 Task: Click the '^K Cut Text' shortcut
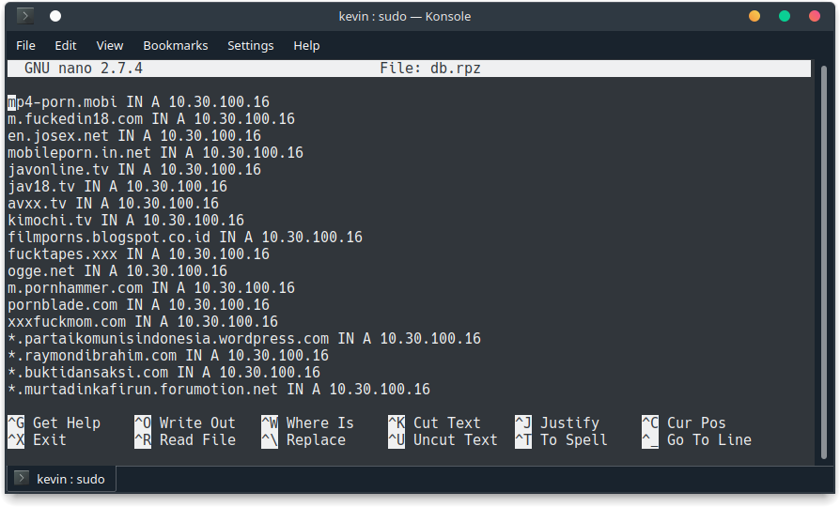coord(434,422)
